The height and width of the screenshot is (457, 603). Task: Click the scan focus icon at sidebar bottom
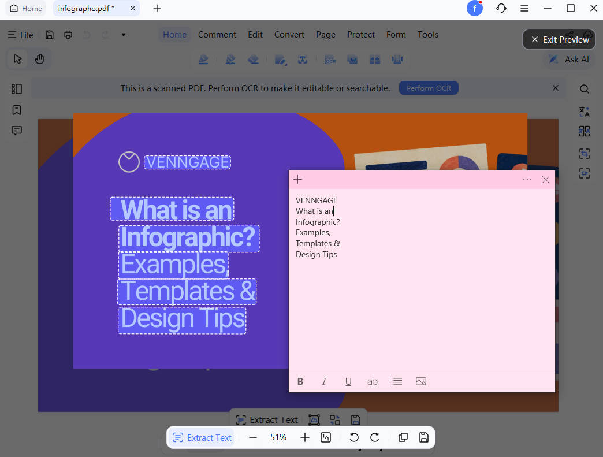point(584,173)
